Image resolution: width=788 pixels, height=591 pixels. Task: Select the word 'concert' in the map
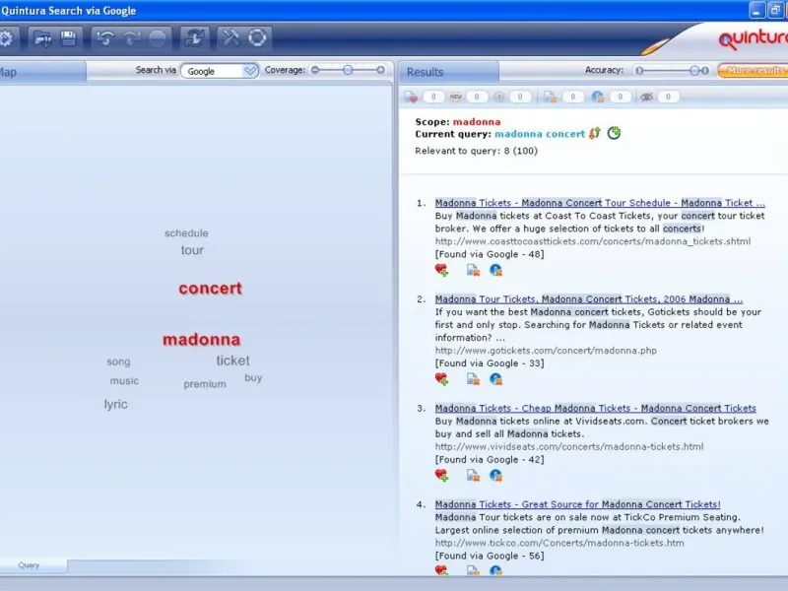point(210,288)
